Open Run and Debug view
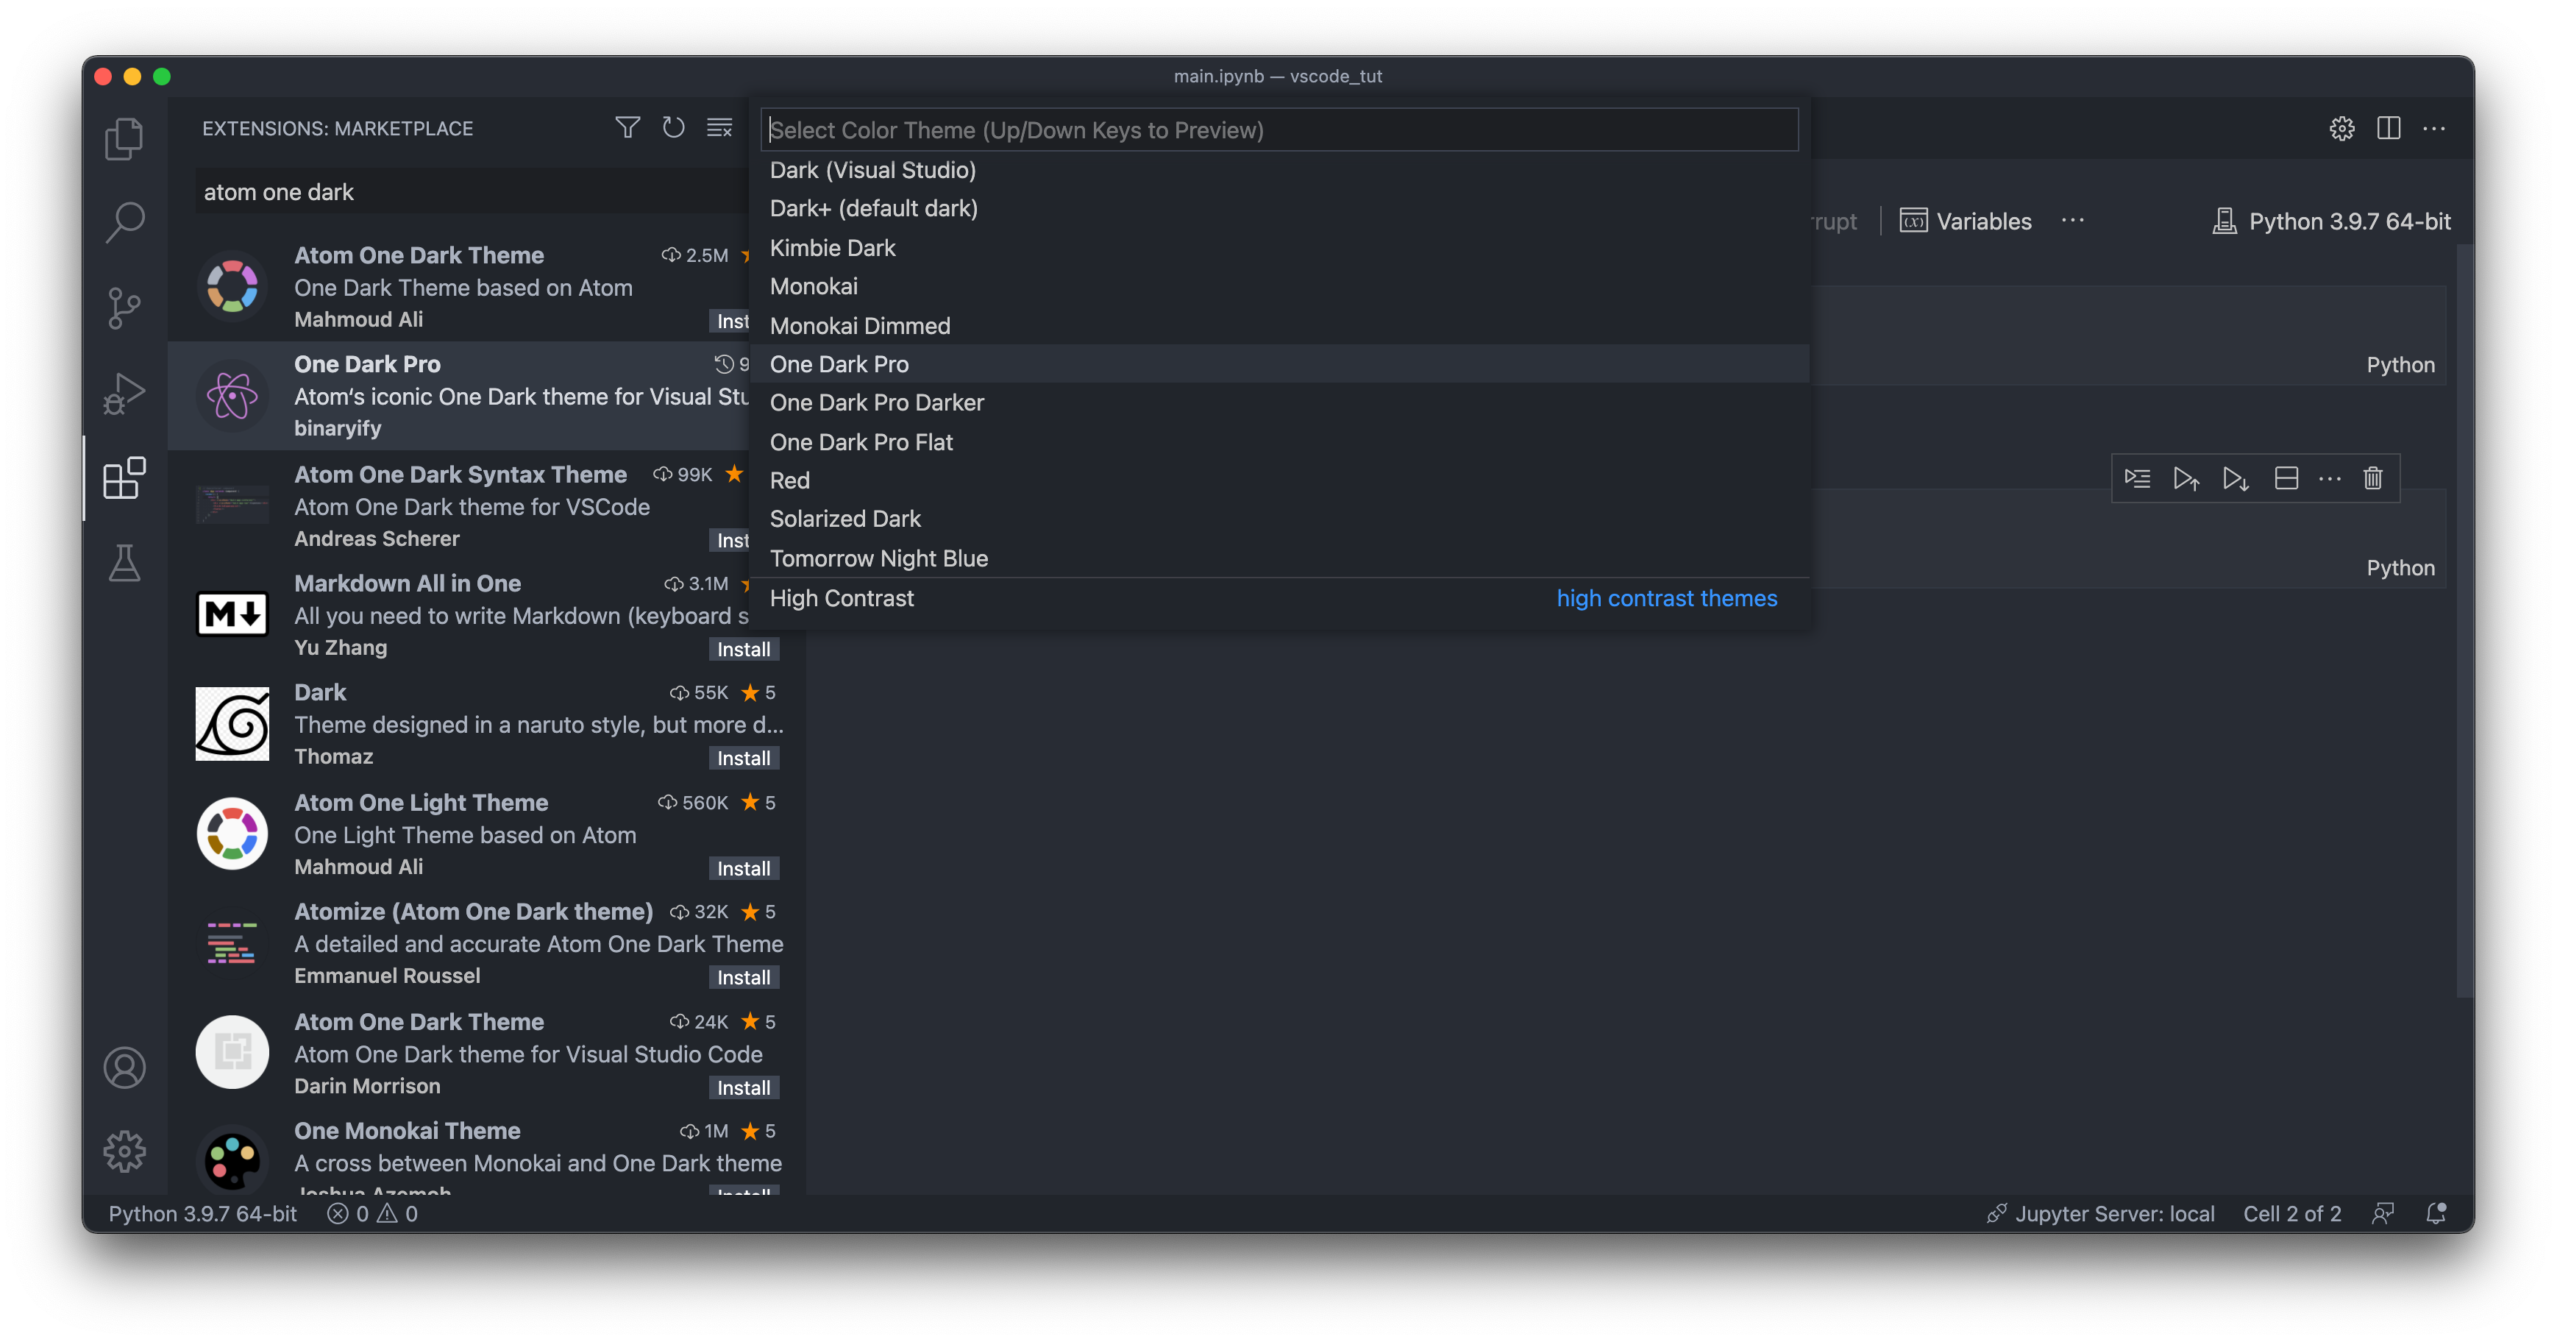The width and height of the screenshot is (2557, 1342). pyautogui.click(x=124, y=393)
